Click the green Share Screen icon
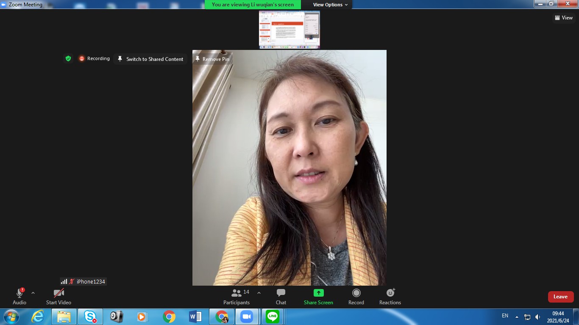 [318, 293]
